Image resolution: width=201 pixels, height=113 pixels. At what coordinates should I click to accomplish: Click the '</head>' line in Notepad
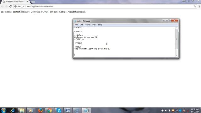click(79, 43)
